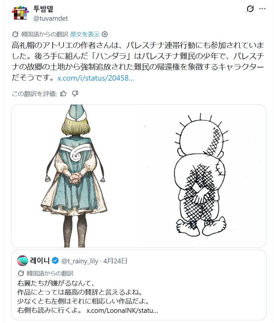Open the Handala cartoon image
Viewport: 274px width, 323px height.
point(203,176)
